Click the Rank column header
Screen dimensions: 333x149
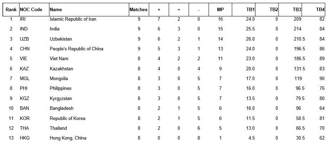click(11, 10)
